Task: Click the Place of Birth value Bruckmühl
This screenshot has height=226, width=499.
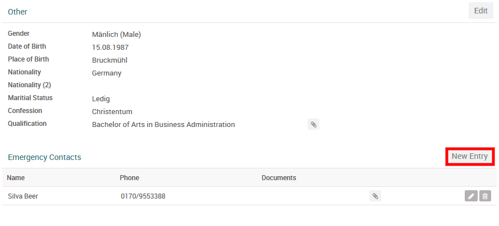Action: point(109,60)
